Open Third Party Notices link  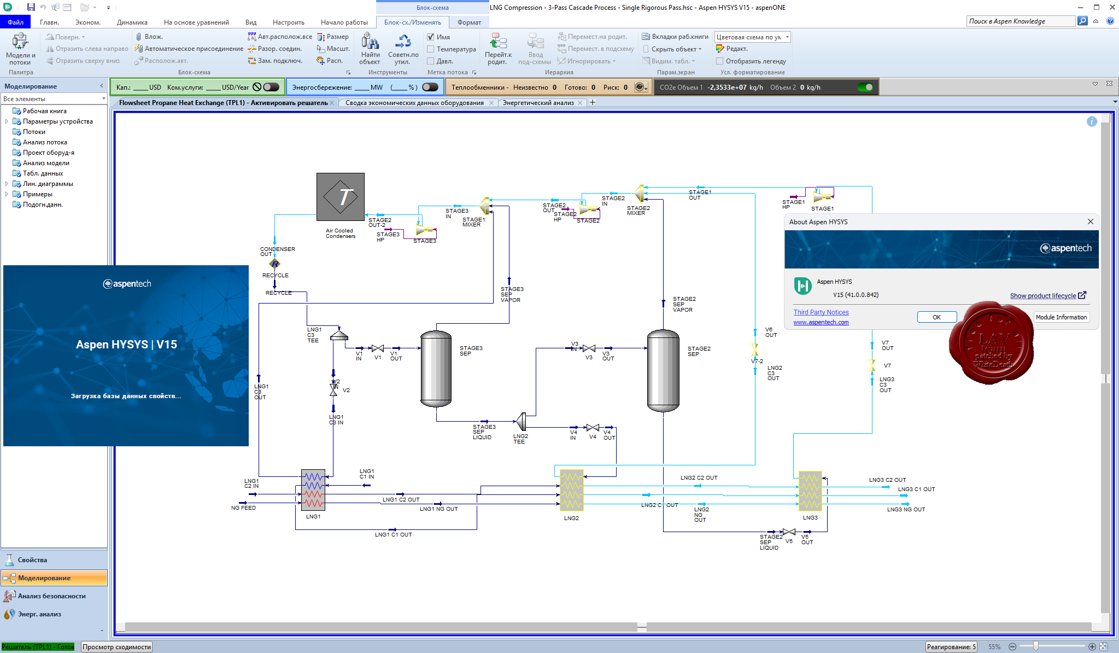click(x=821, y=312)
